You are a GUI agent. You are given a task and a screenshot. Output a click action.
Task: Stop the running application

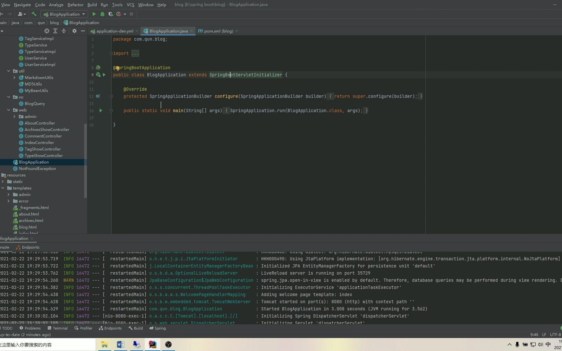click(131, 14)
